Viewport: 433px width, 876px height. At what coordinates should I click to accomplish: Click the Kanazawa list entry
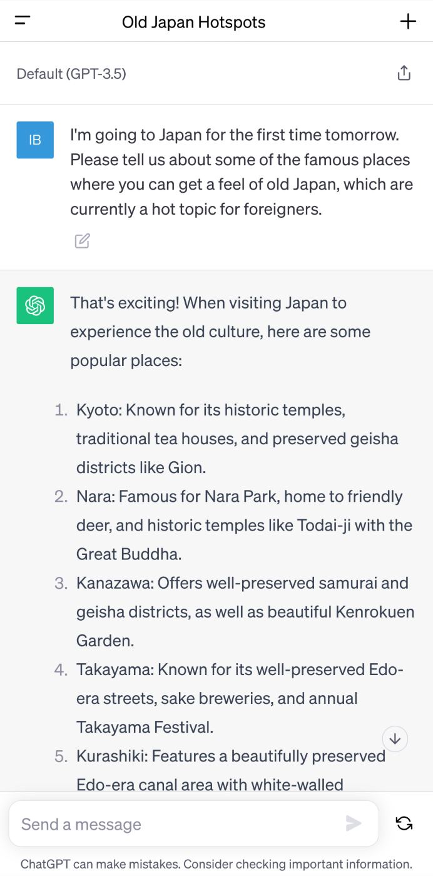[244, 611]
